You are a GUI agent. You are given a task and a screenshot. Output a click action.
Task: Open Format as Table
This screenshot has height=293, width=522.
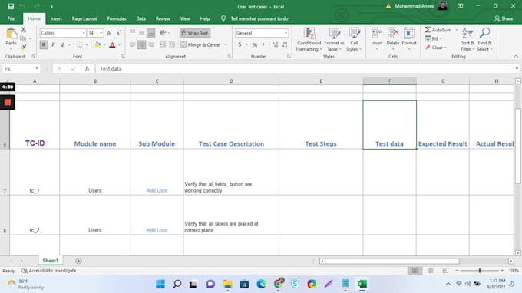pyautogui.click(x=334, y=40)
